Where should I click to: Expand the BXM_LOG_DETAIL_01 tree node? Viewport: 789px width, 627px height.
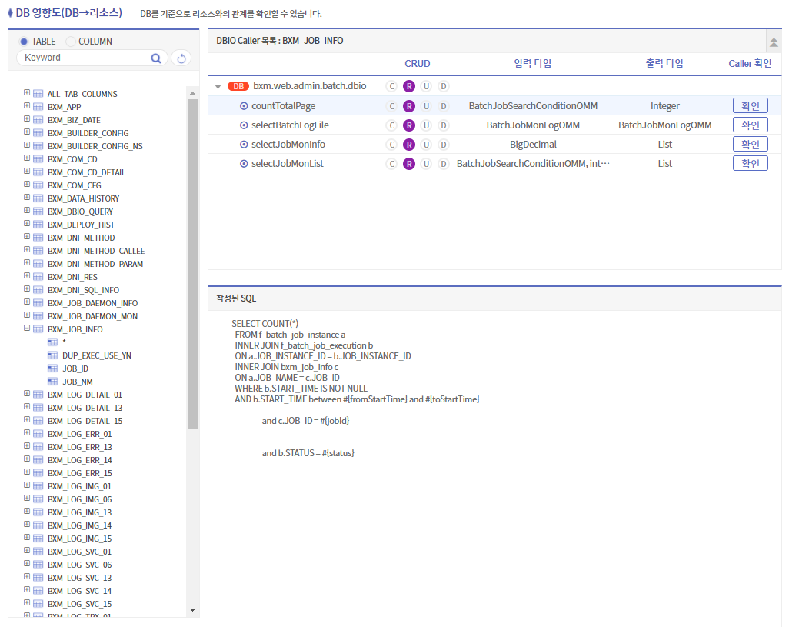[x=27, y=394]
